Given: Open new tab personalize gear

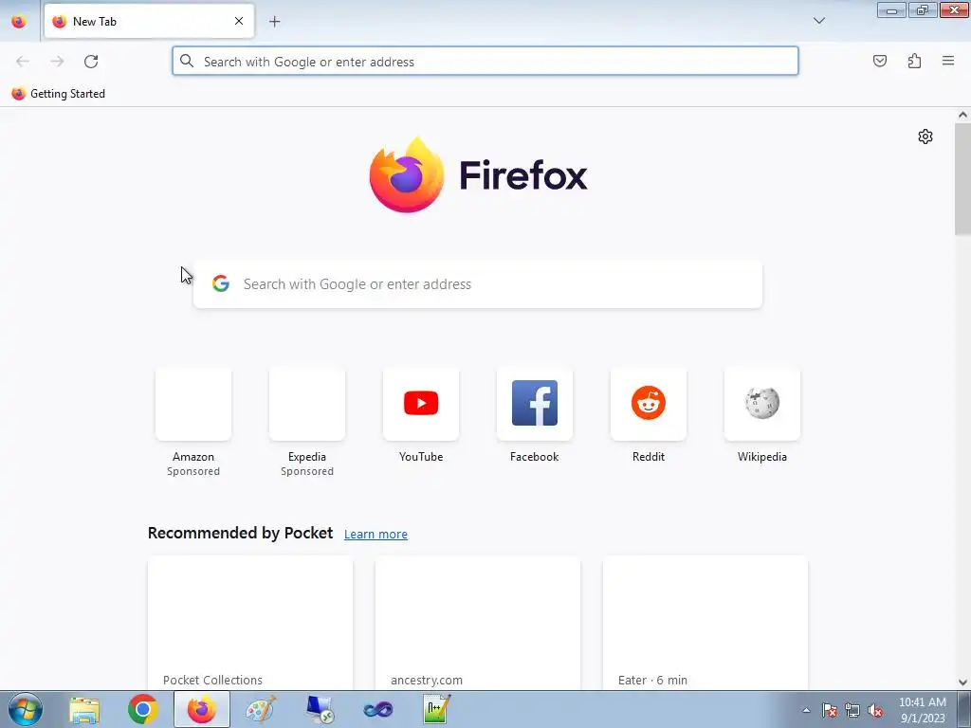Looking at the screenshot, I should coord(925,136).
